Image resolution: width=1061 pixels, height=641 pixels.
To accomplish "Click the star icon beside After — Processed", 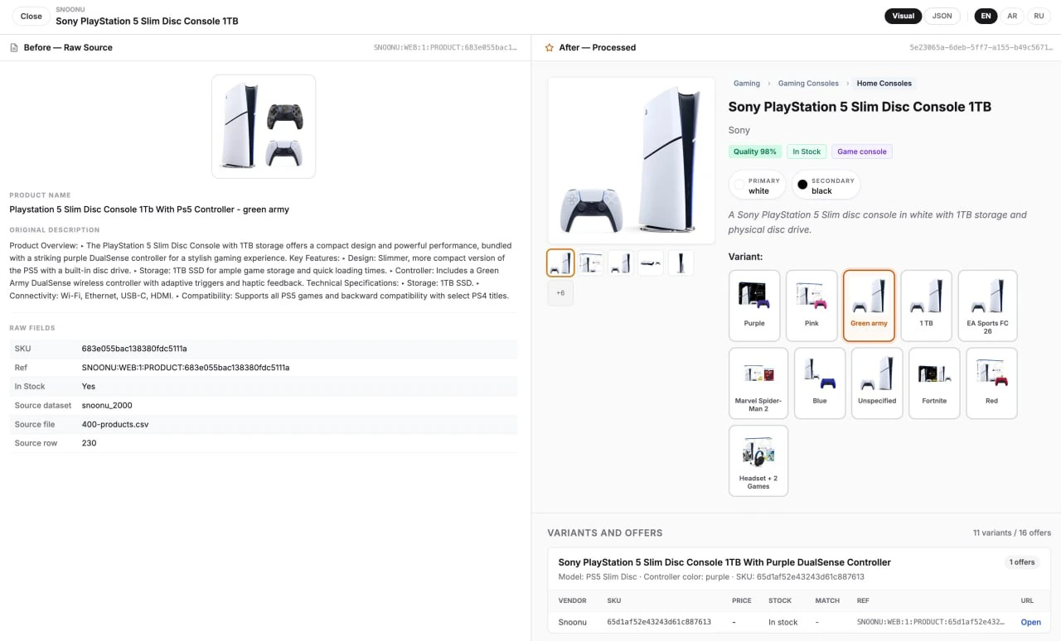I will click(549, 48).
